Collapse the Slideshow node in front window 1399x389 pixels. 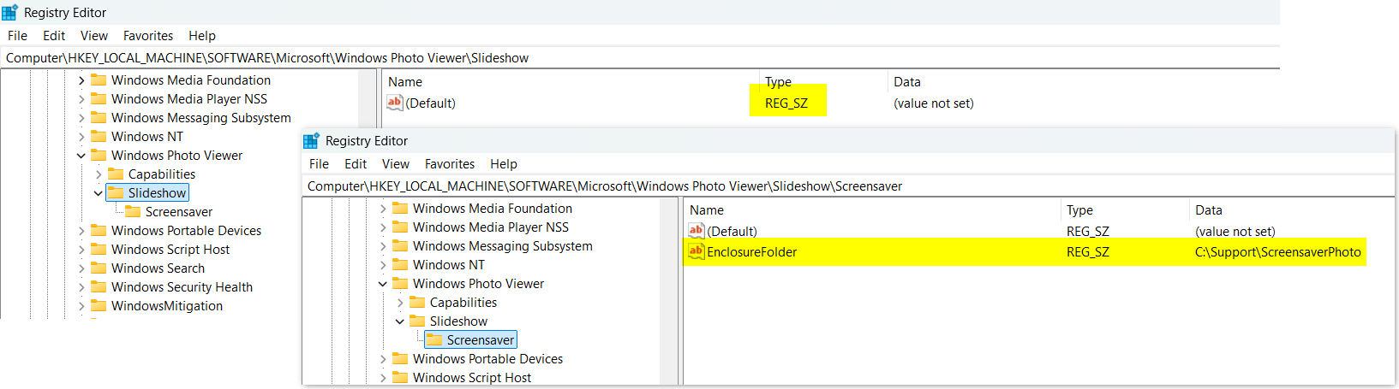[400, 321]
